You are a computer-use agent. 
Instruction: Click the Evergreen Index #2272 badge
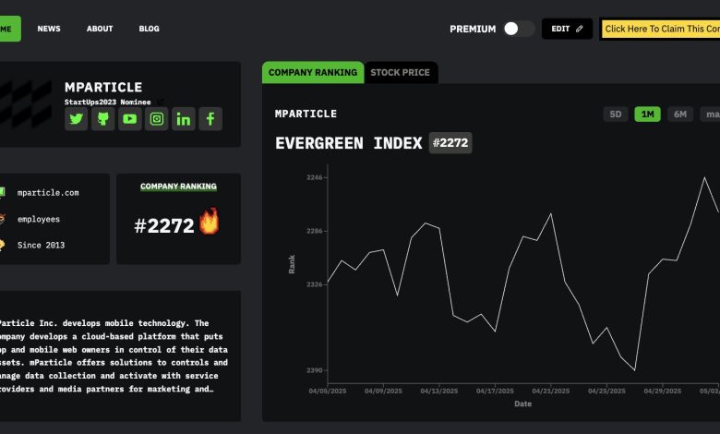coord(450,143)
